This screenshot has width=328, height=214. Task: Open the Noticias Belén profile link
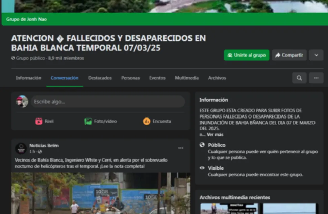(x=44, y=145)
